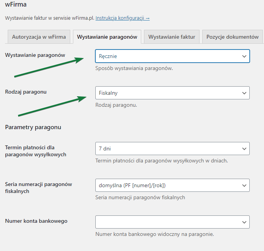Expand the domyślna (PF [numer]/[rok]) series dropdown
The image size is (264, 251).
pos(173,185)
